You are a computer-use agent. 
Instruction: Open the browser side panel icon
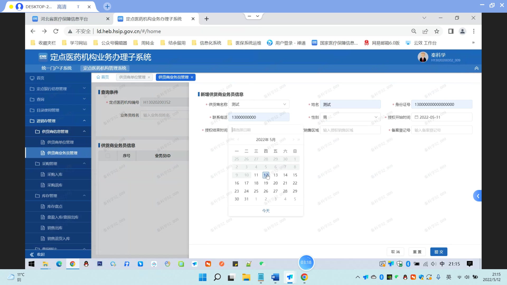[x=451, y=31]
